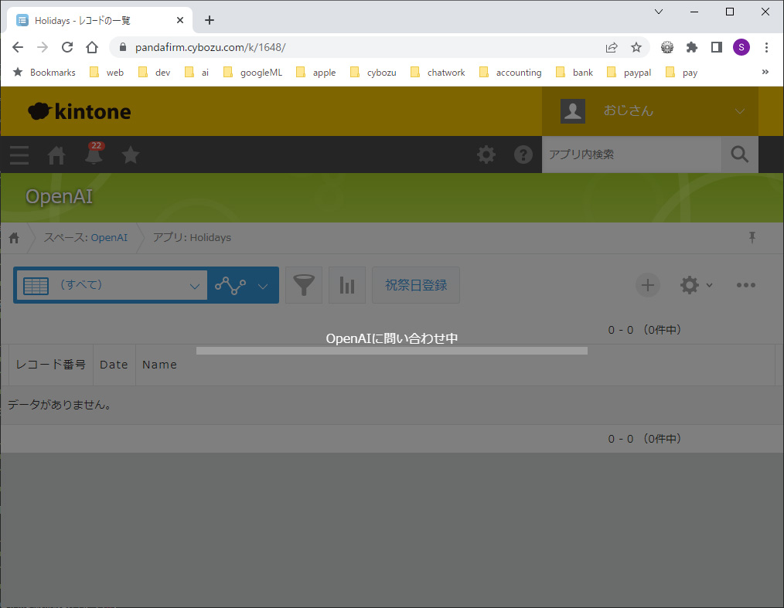This screenshot has height=608, width=784.
Task: Click the address bar URL
Action: pos(210,47)
